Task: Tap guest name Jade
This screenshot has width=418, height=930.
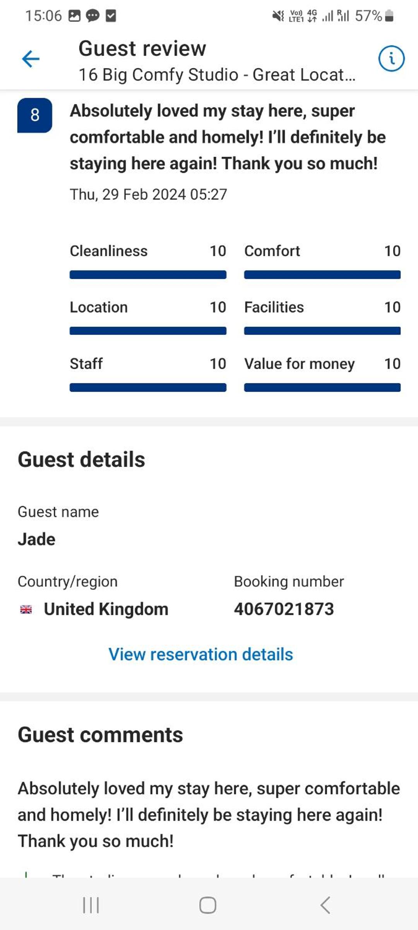Action: pos(37,539)
